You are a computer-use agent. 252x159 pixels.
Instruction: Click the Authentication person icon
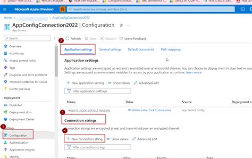[x=6, y=143]
